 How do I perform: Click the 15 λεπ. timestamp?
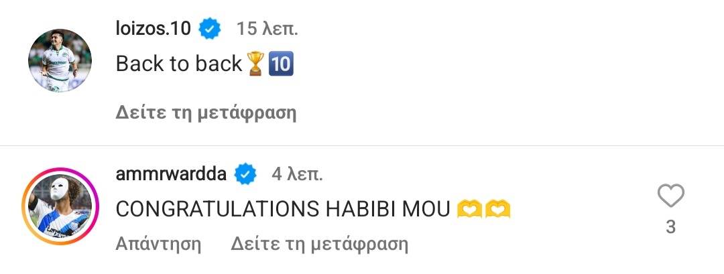click(267, 29)
